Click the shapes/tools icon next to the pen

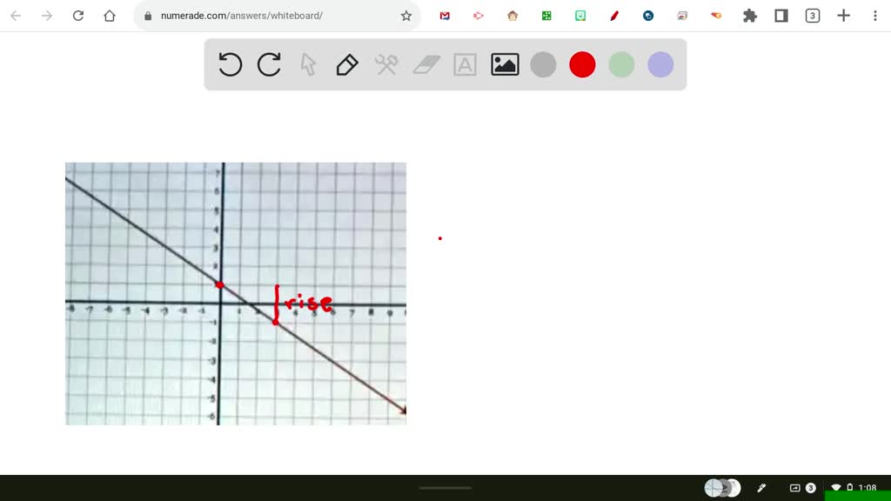(x=385, y=63)
